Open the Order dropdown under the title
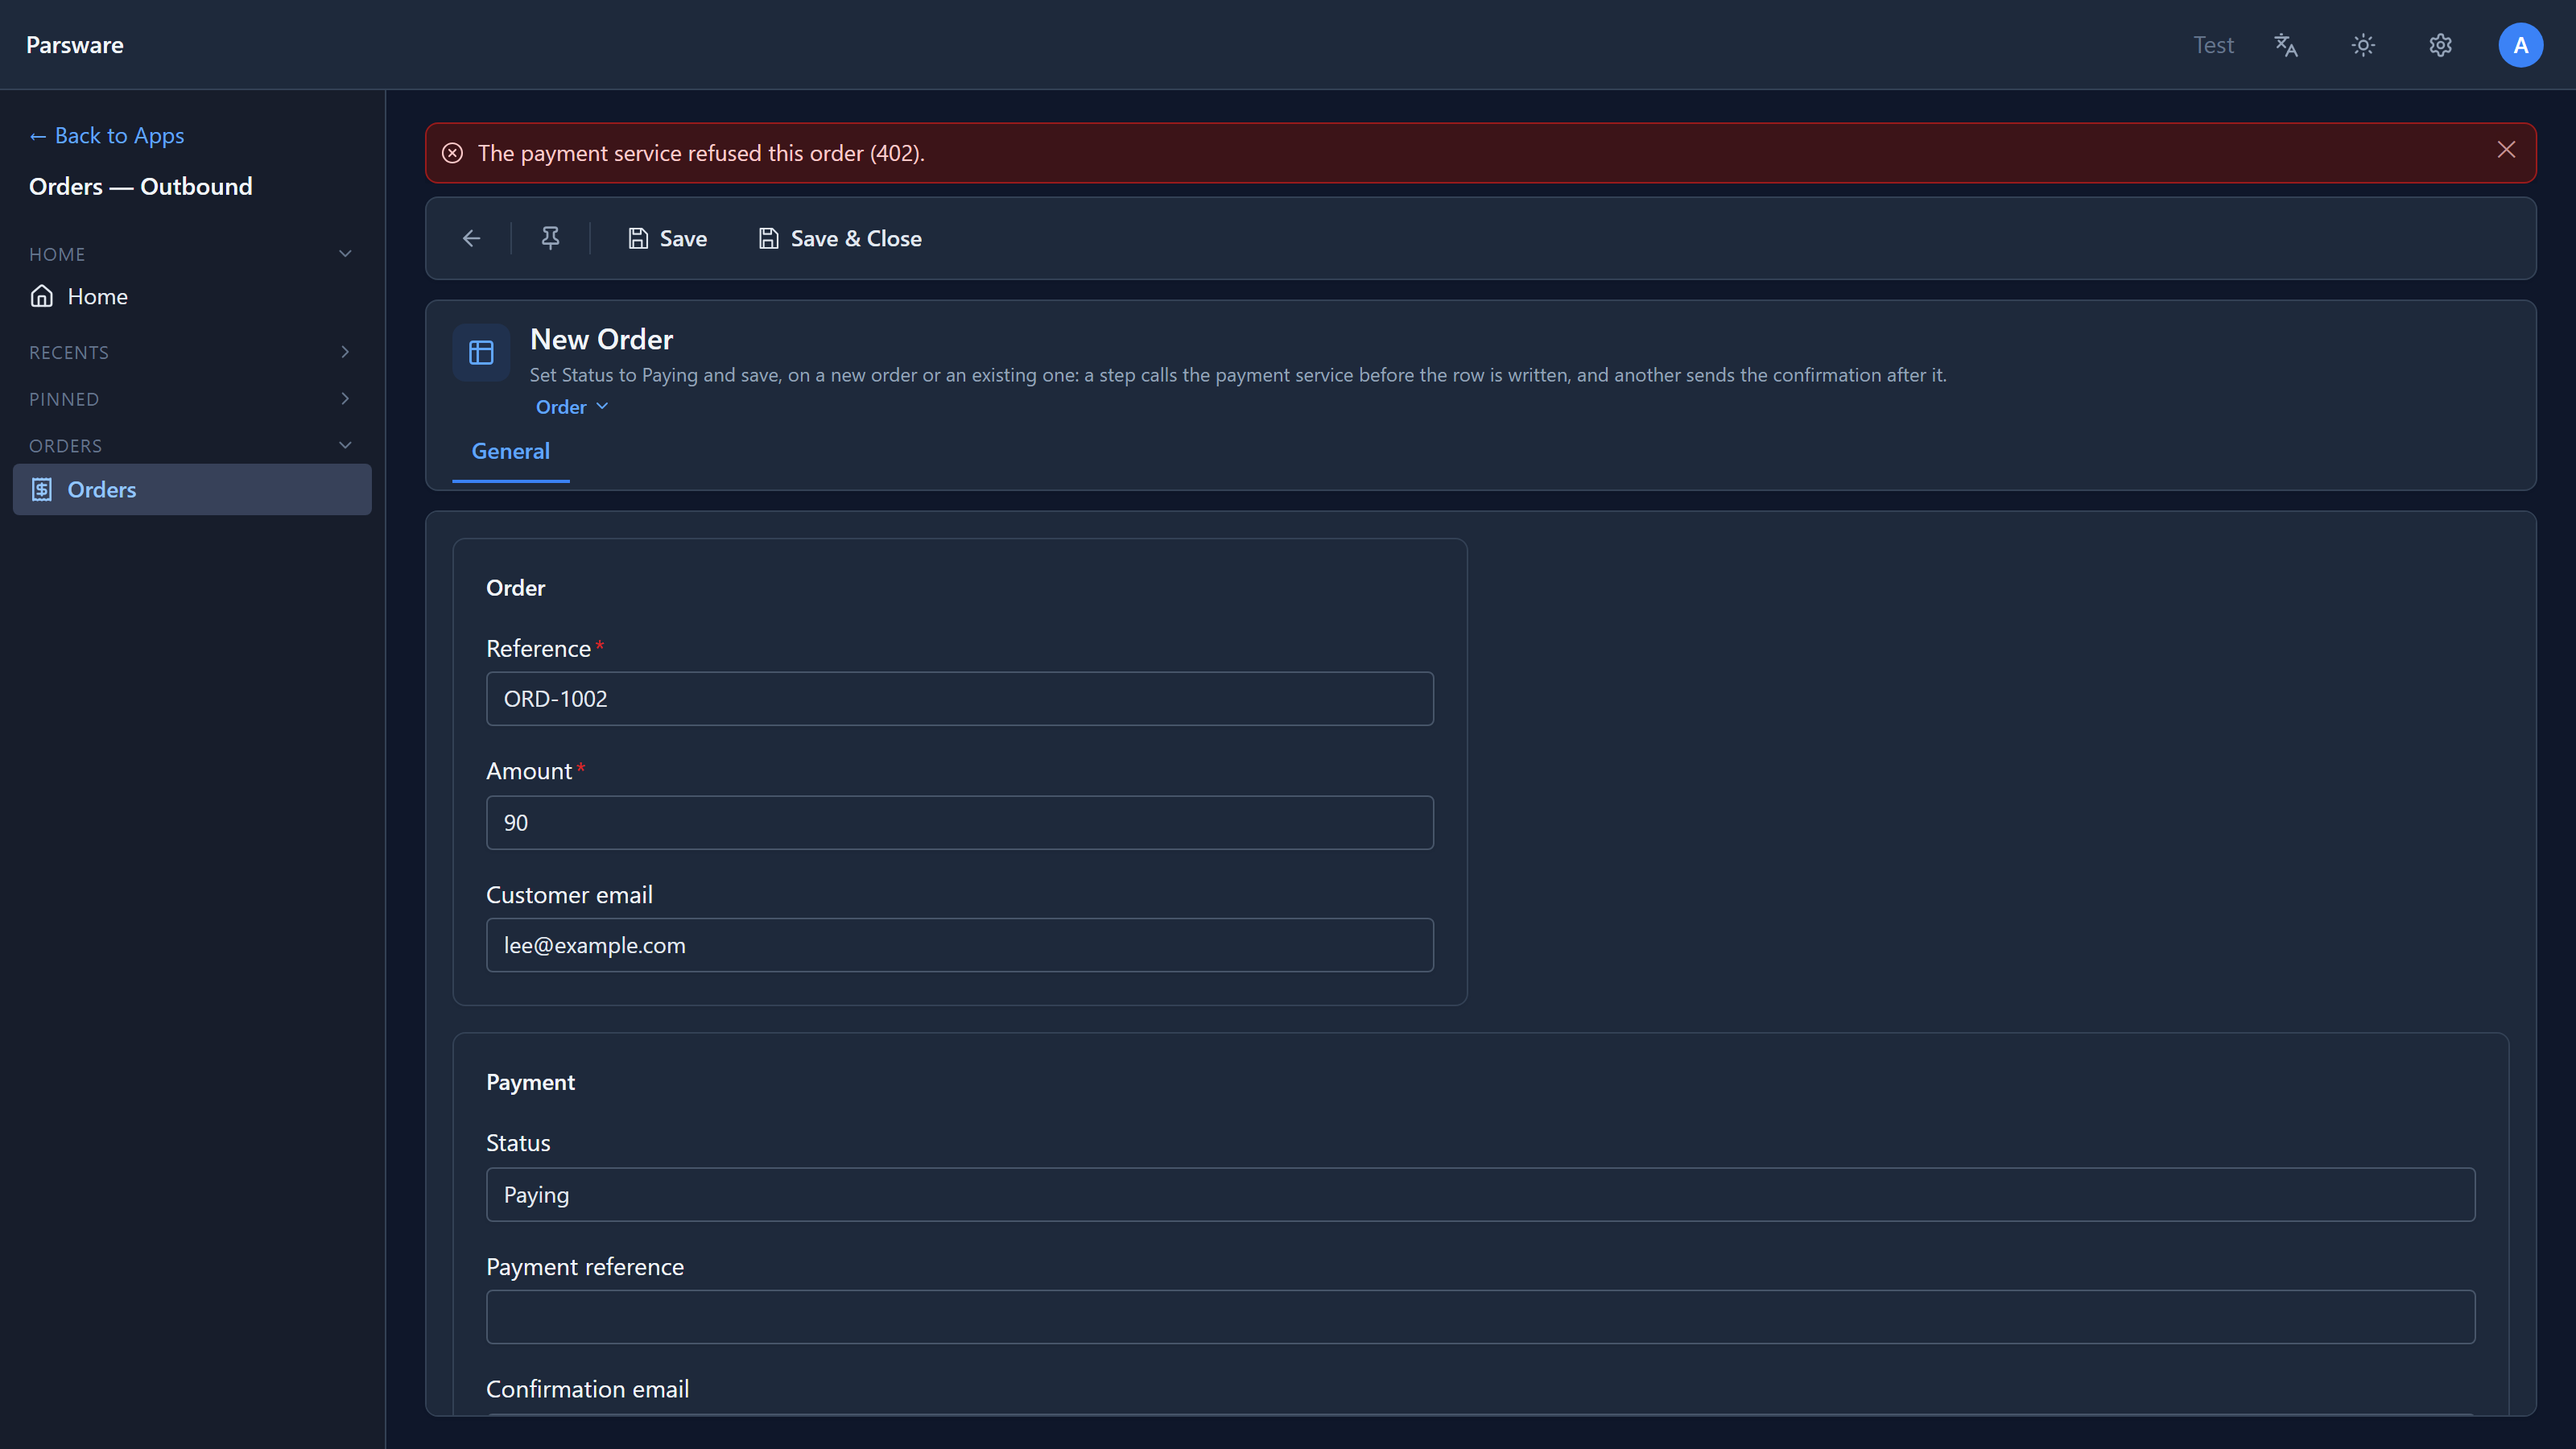Screen dimensions: 2576x1449 tap(572, 407)
